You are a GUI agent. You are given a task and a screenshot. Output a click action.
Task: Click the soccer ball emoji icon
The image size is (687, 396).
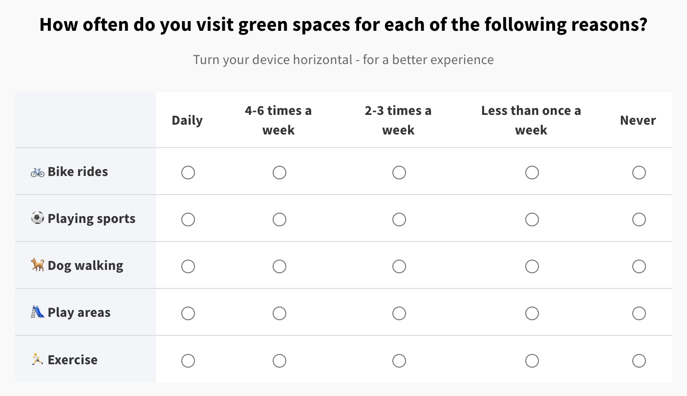38,218
